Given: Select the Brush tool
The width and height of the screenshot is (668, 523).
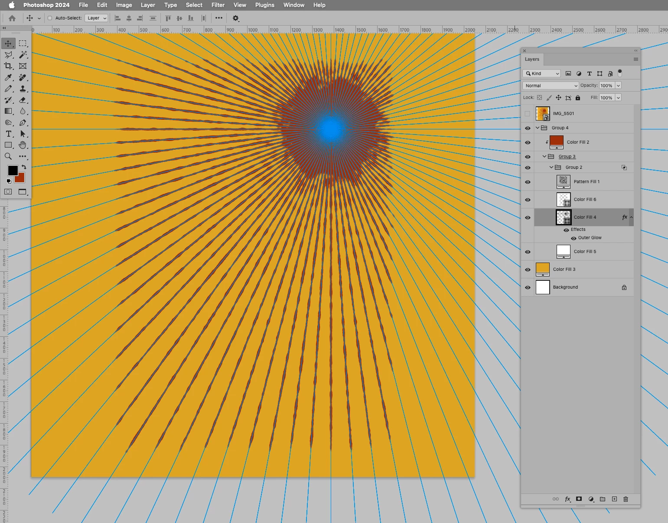Looking at the screenshot, I should (8, 89).
